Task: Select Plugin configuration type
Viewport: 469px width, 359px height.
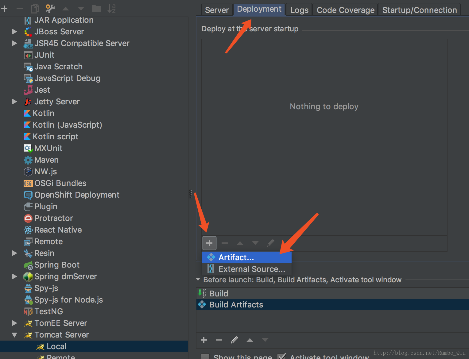Action: [x=94, y=207]
